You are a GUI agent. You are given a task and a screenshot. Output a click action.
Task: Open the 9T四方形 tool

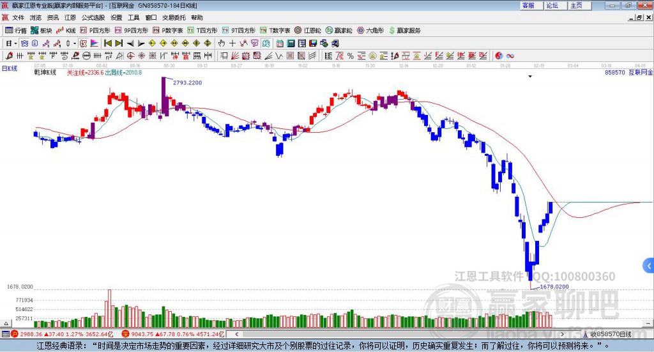point(239,31)
